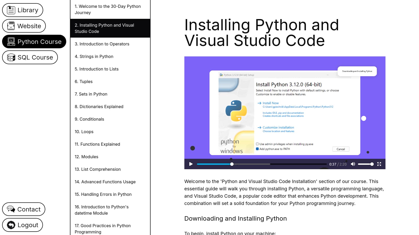Screen dimensions: 419x235
Task: Open lesson 14 Advanced Functions Usage
Action: coord(110,182)
